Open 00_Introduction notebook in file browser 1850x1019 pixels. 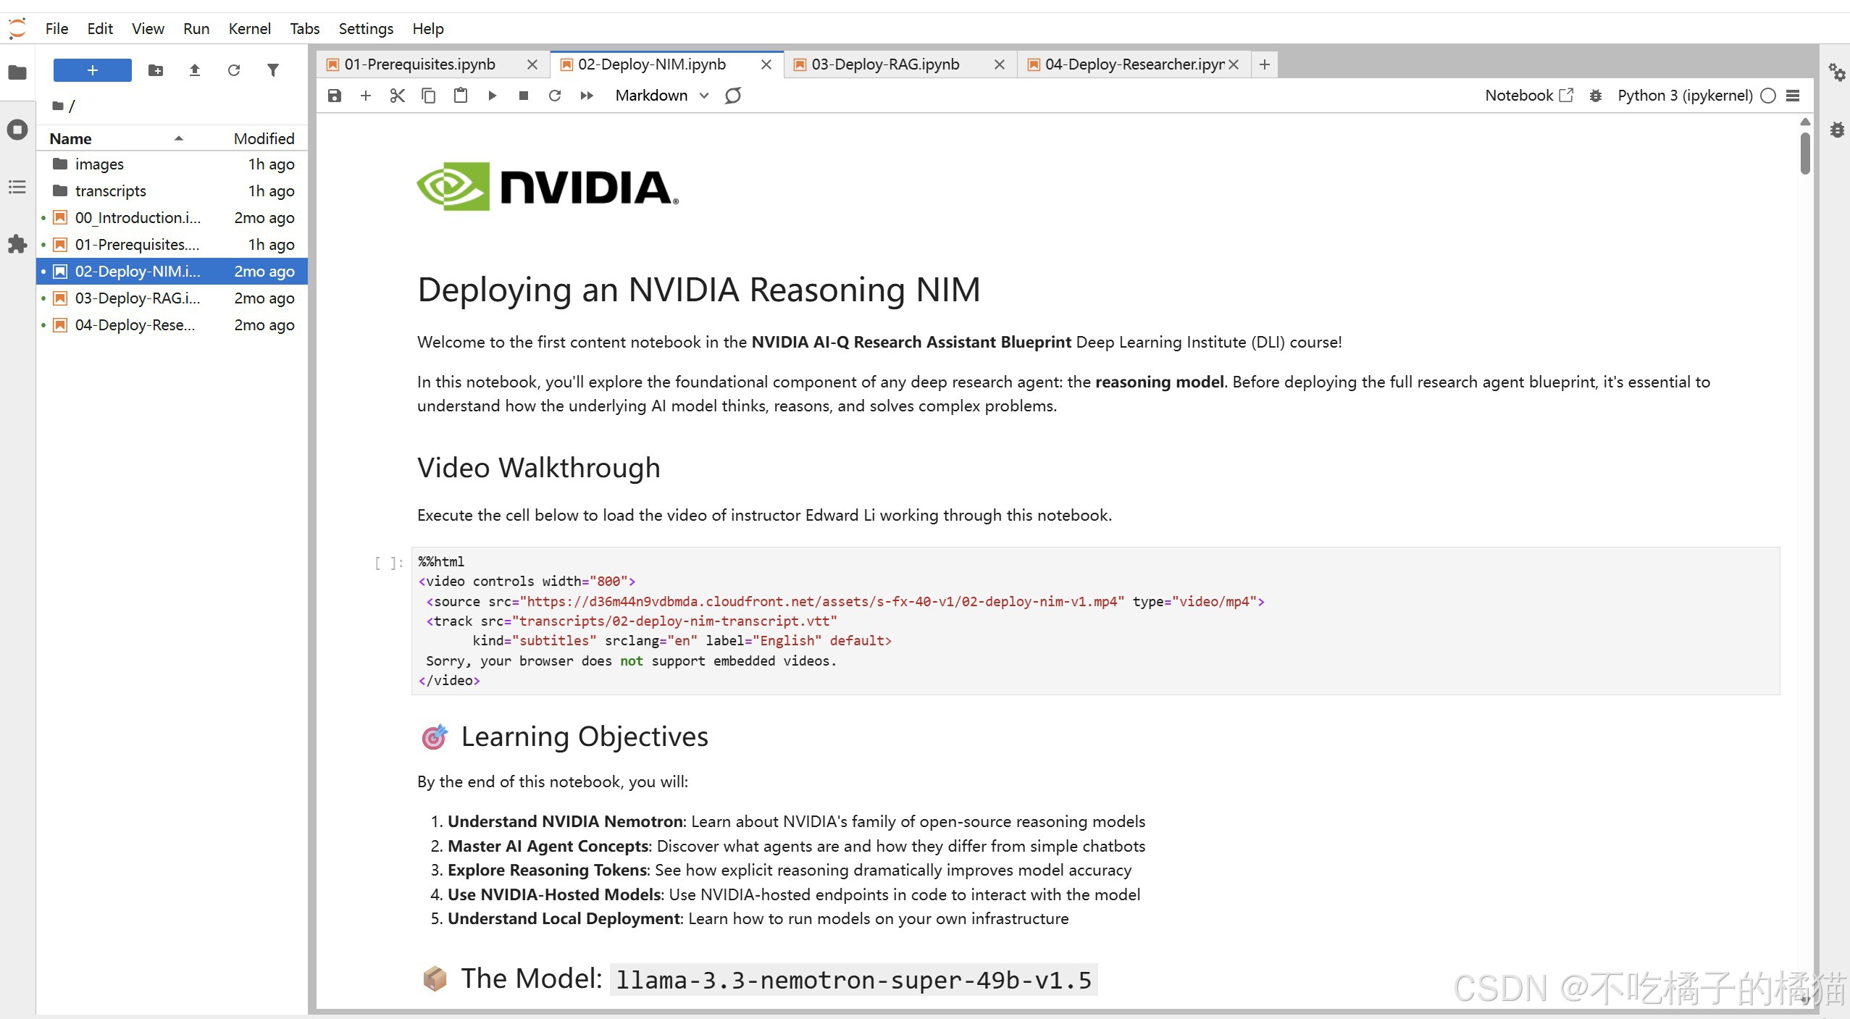[138, 218]
